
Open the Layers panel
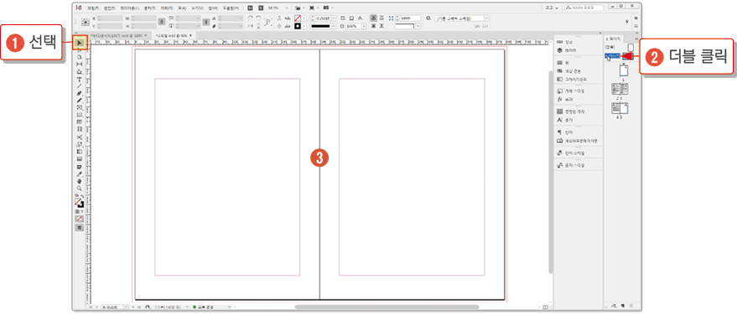568,49
